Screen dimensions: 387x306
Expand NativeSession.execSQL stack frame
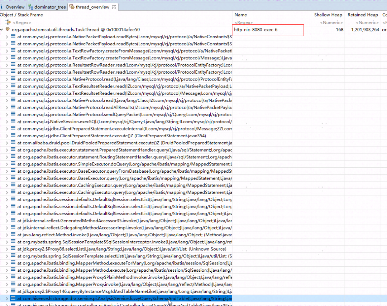[x=7, y=122]
